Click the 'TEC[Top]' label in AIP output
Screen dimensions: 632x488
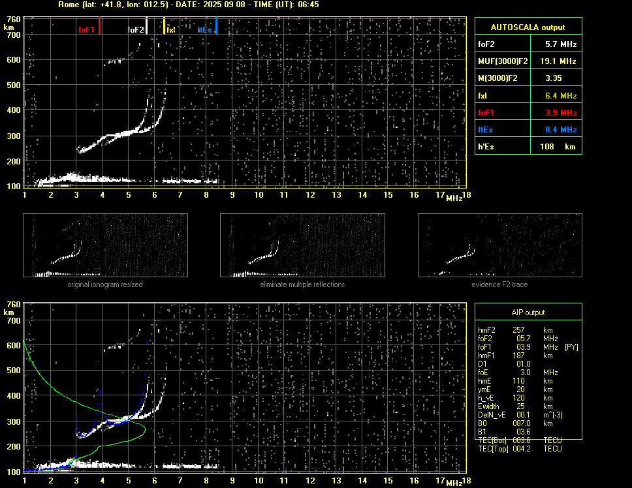[x=493, y=449]
